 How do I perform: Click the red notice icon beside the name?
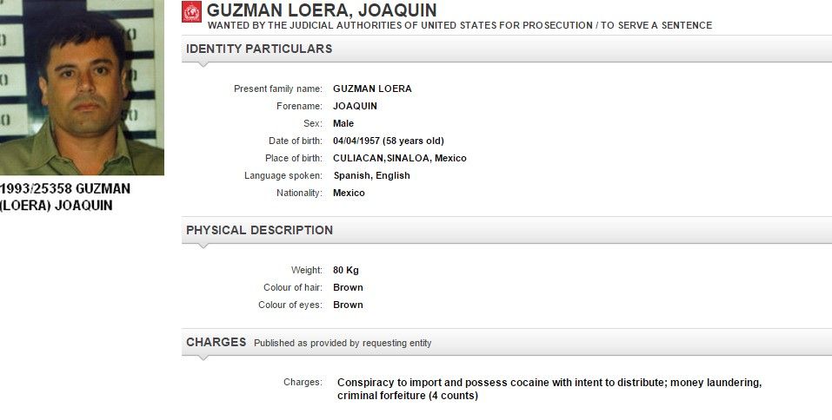pyautogui.click(x=191, y=12)
